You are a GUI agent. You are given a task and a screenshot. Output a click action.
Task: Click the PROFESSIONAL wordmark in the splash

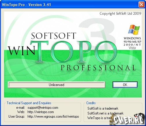98,68
